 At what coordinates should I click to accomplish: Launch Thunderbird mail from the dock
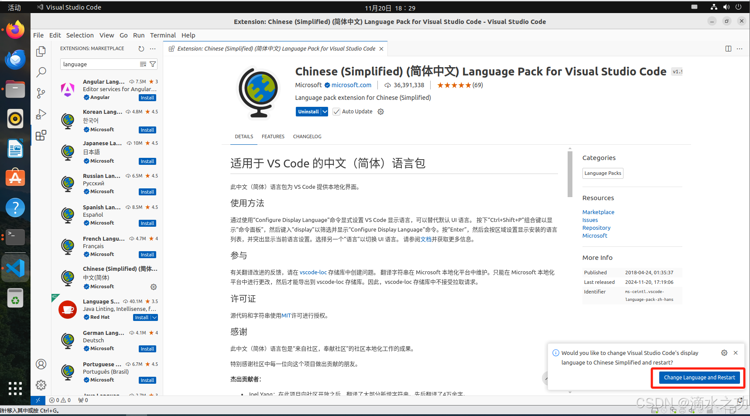pos(15,59)
